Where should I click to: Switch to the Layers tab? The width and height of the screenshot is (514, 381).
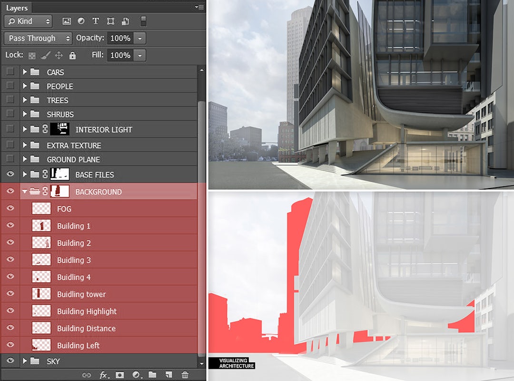(17, 7)
